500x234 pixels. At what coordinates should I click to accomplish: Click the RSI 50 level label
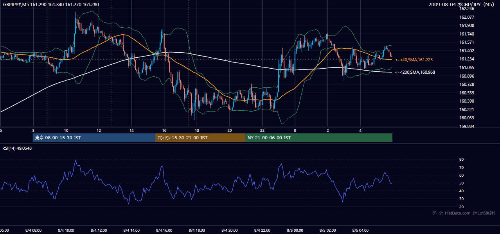(461, 183)
